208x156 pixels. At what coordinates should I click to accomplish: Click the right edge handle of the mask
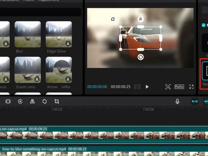[x=161, y=38]
